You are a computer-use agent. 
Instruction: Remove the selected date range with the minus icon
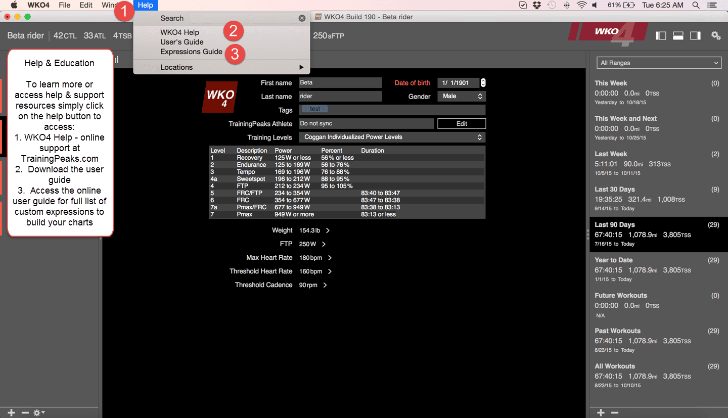coord(615,413)
